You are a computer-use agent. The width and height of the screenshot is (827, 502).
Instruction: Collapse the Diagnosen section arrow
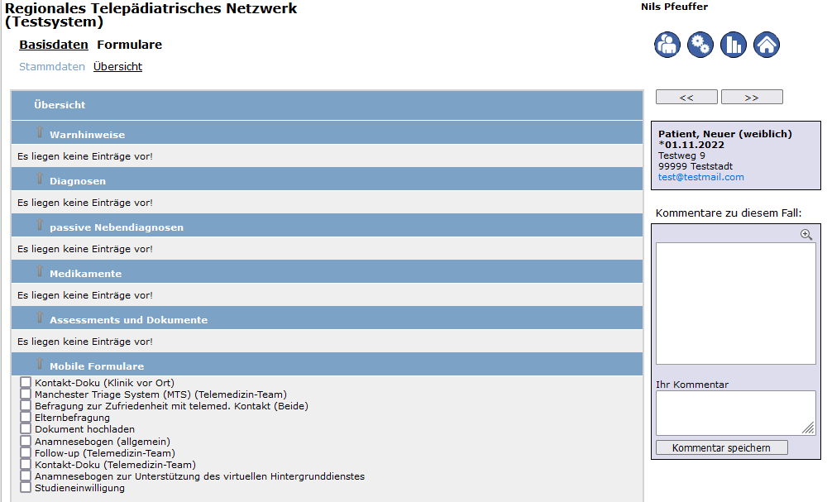click(40, 179)
